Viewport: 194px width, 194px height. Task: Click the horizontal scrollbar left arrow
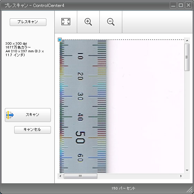click(60, 176)
